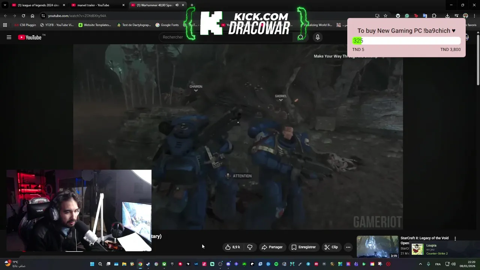Mute the Warhammer tab audio speaker icon
This screenshot has height=270, width=480.
point(177,5)
